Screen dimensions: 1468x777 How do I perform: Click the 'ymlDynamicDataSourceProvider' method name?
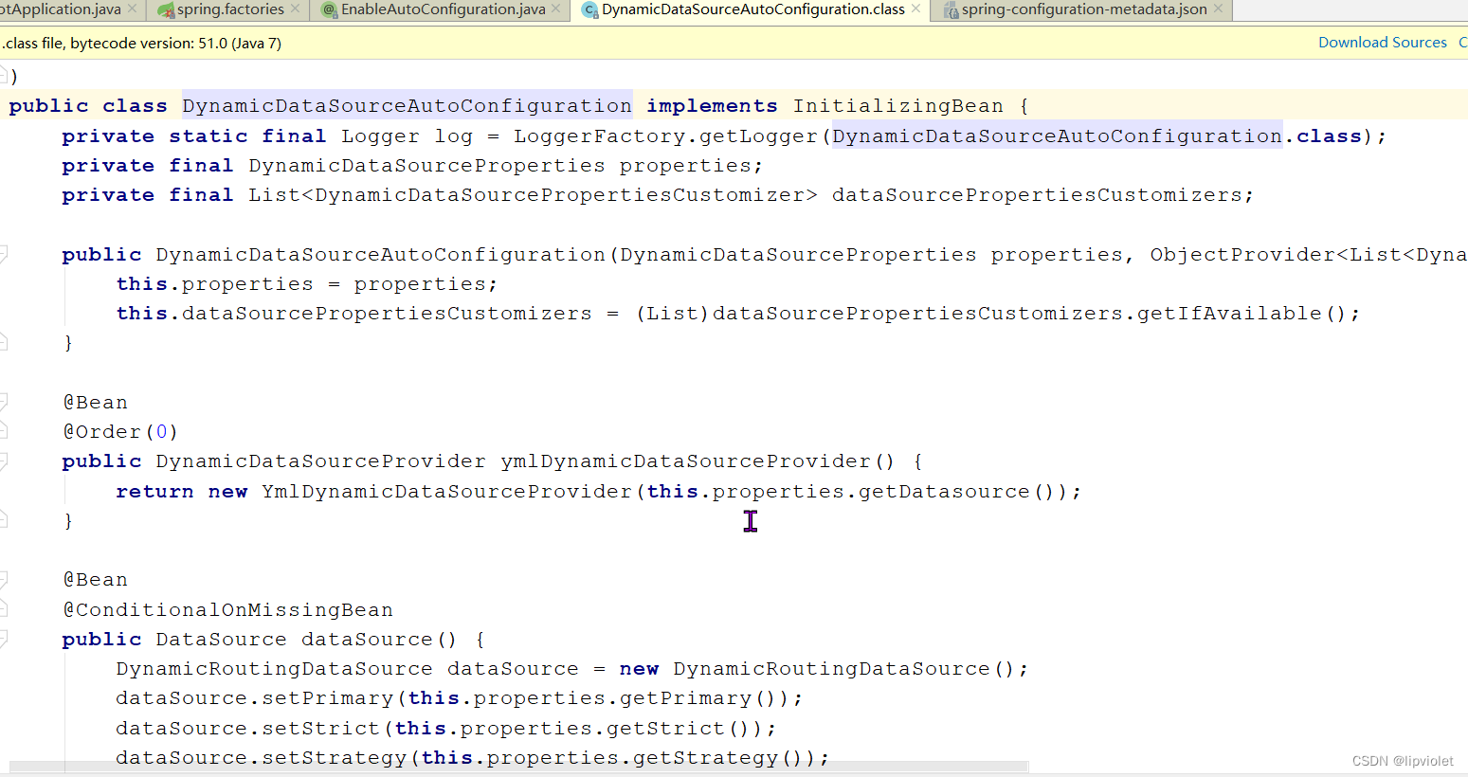685,461
